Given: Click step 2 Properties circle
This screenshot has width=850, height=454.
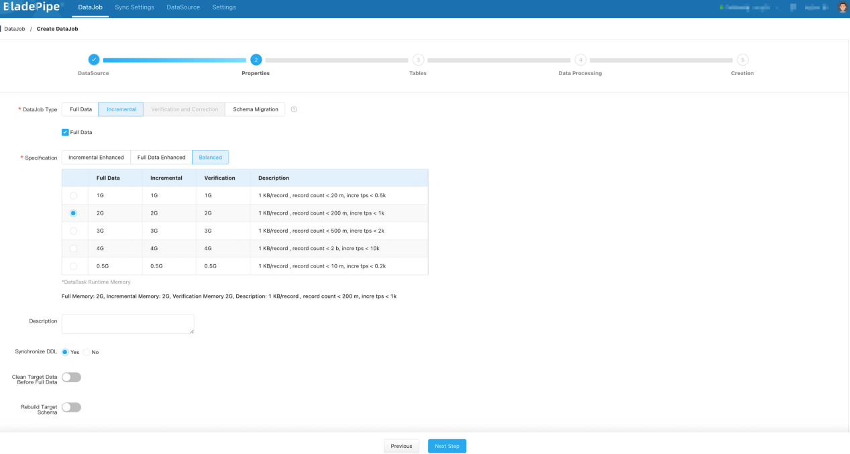Looking at the screenshot, I should point(256,60).
